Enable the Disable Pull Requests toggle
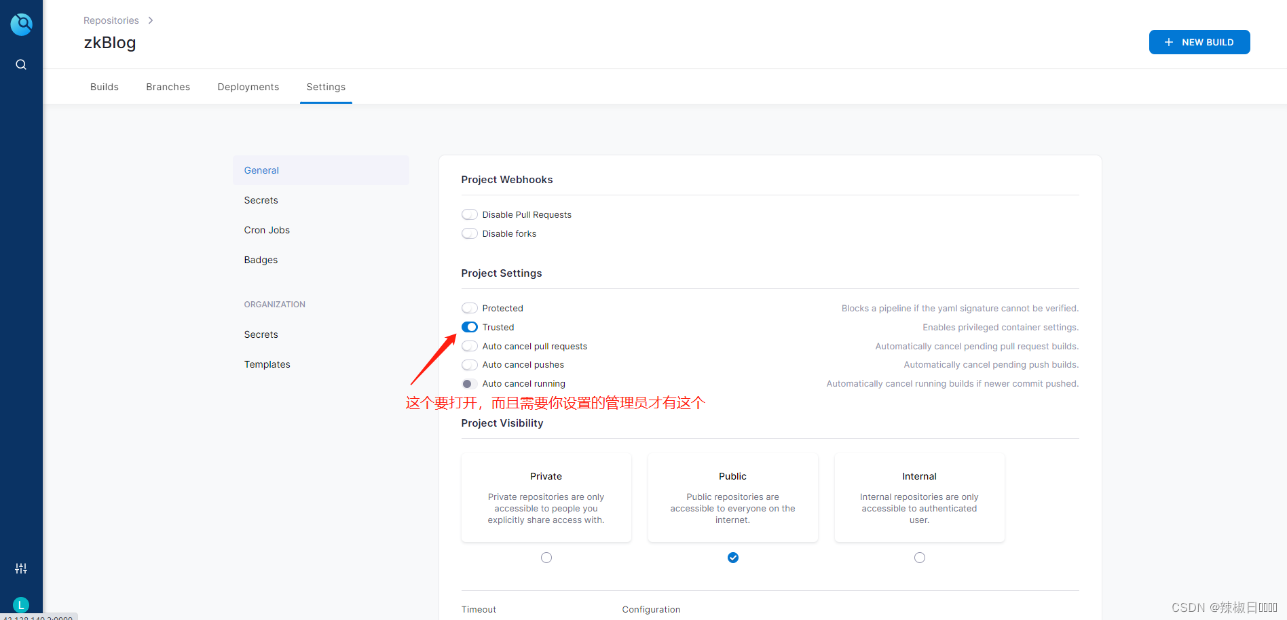 click(x=469, y=214)
